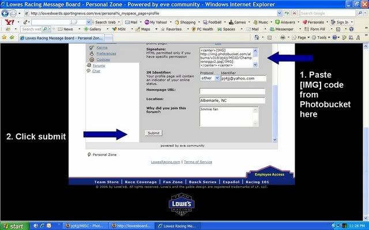369x230 pixels.
Task: Open My Yahoo toolbar button
Action: (156, 22)
